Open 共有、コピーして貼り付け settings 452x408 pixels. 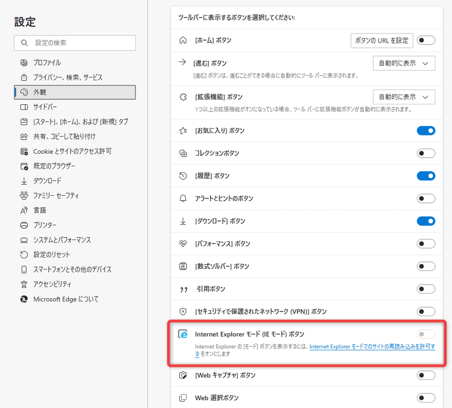pyautogui.click(x=75, y=137)
